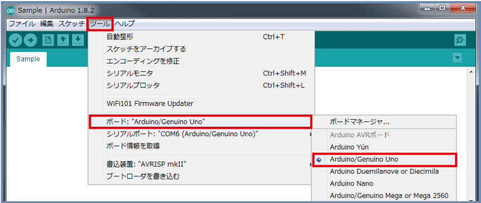Open シリアルモニタ from the menu
The image size is (481, 203).
point(201,74)
